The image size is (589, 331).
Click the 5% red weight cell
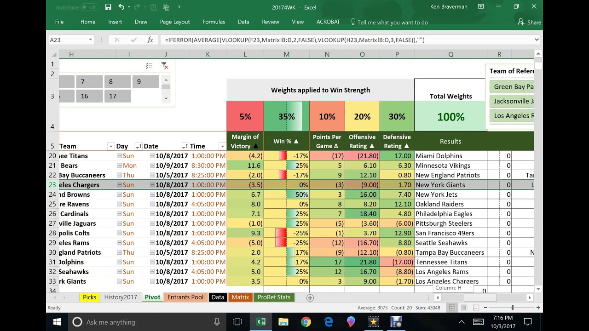click(245, 116)
